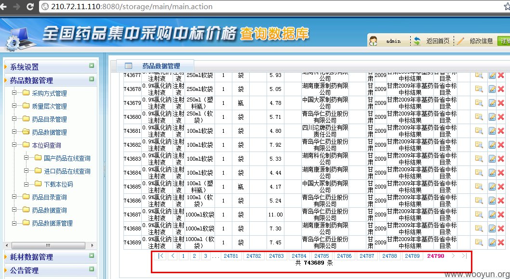
Task: Go to page 24781
Action: coord(231,255)
